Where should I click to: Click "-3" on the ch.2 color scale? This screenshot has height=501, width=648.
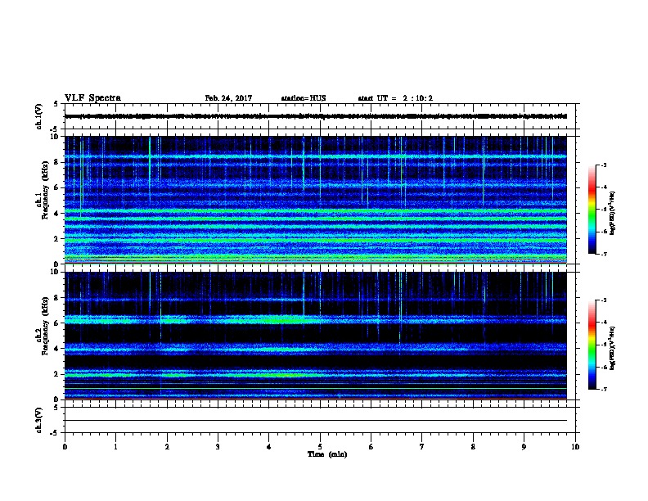click(603, 300)
